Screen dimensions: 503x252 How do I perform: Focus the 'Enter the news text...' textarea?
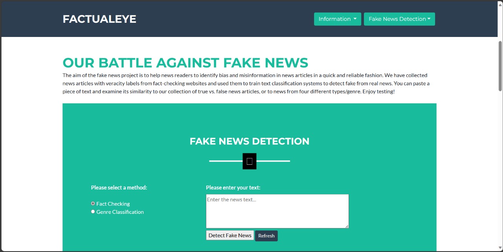pyautogui.click(x=277, y=211)
